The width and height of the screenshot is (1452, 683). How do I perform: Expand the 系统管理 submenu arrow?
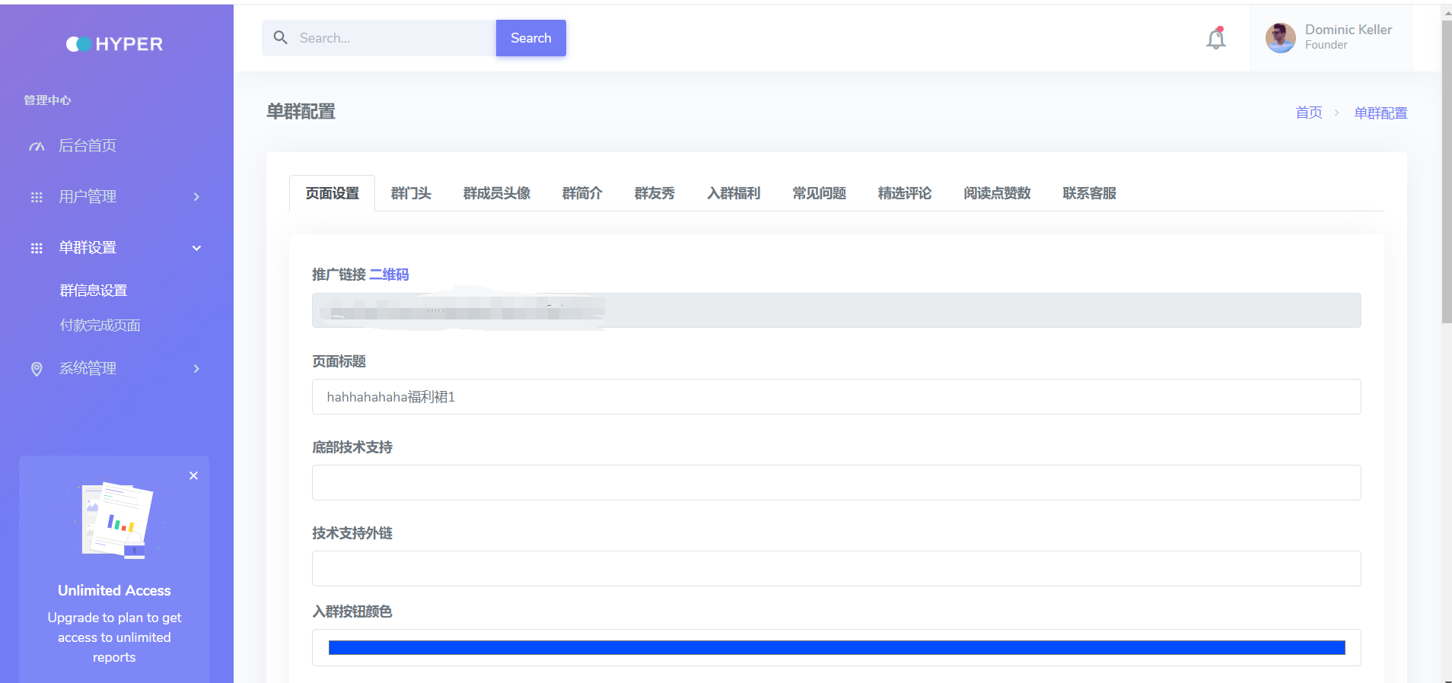coord(196,369)
